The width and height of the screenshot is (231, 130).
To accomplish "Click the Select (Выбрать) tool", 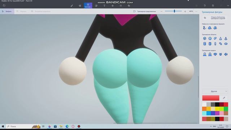I will [7, 11].
